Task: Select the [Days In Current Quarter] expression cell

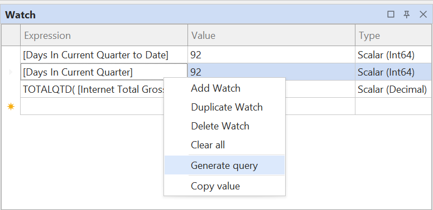Action: click(104, 72)
